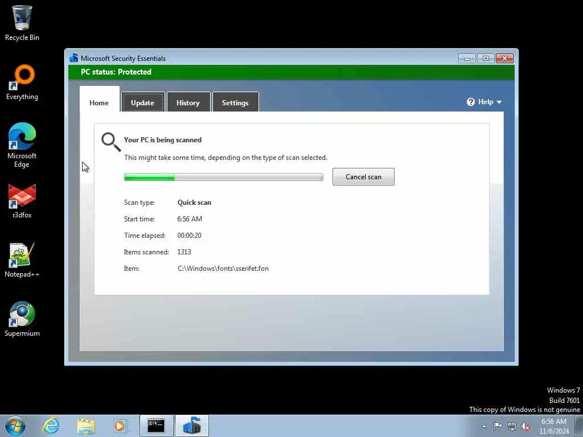
Task: Open the muted volume tray icon
Action: pyautogui.click(x=525, y=426)
